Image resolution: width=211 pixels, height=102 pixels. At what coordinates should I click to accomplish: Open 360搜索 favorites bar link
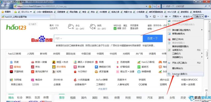[101, 12]
